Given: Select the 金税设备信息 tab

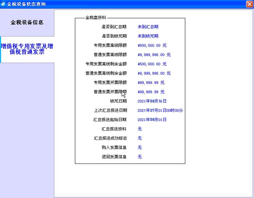Looking at the screenshot, I should click(27, 22).
